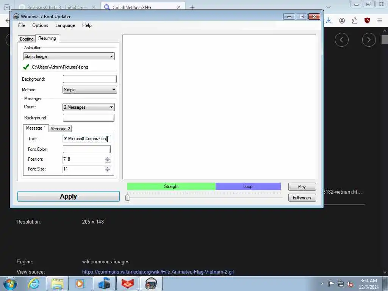
Task: Click the browser back arrow button
Action: 7,20
